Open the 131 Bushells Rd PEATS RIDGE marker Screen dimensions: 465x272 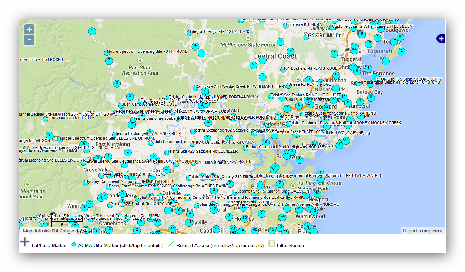(284, 69)
